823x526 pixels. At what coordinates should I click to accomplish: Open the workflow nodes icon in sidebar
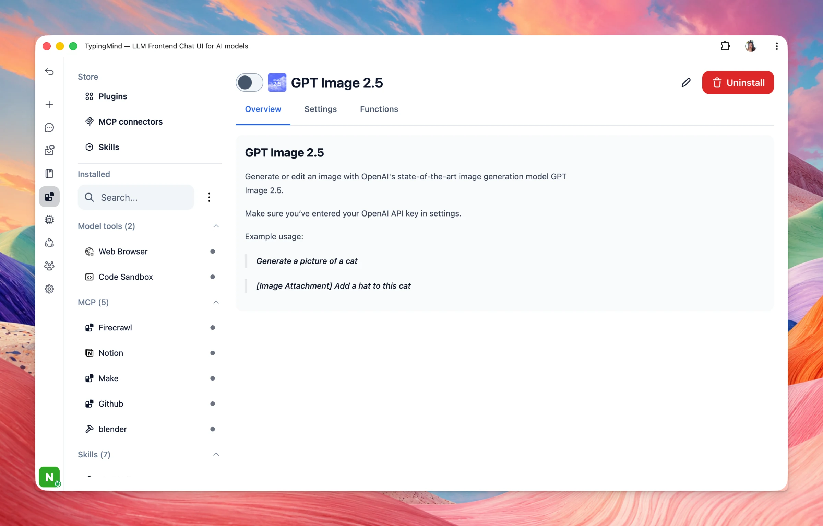[x=49, y=243]
